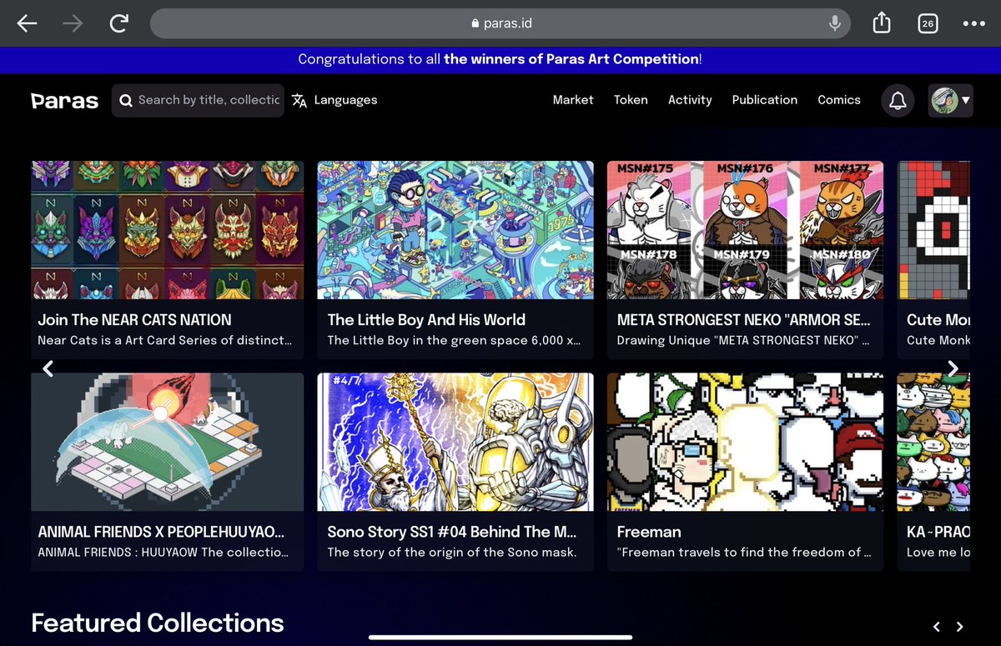
Task: Open META STRONGEST NEKO ARMOR title
Action: point(744,320)
